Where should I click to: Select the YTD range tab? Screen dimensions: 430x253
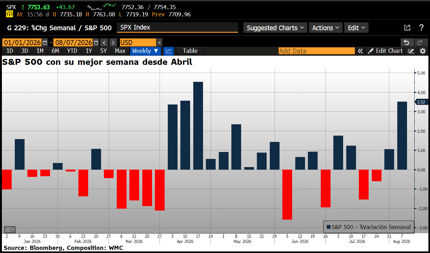coord(72,51)
